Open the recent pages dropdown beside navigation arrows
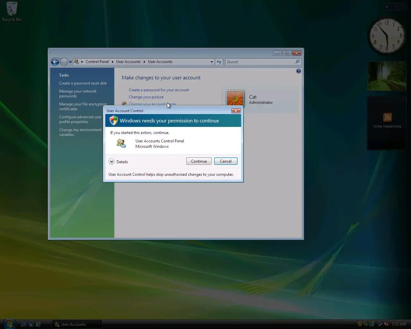Image resolution: width=411 pixels, height=329 pixels. 70,62
